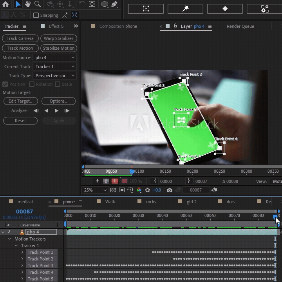
Task: Open the 25% magnification dropdown
Action: point(94,190)
